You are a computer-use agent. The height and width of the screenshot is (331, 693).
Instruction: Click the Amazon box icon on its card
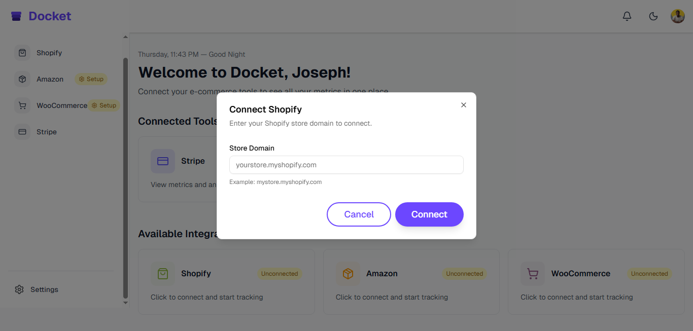(348, 273)
